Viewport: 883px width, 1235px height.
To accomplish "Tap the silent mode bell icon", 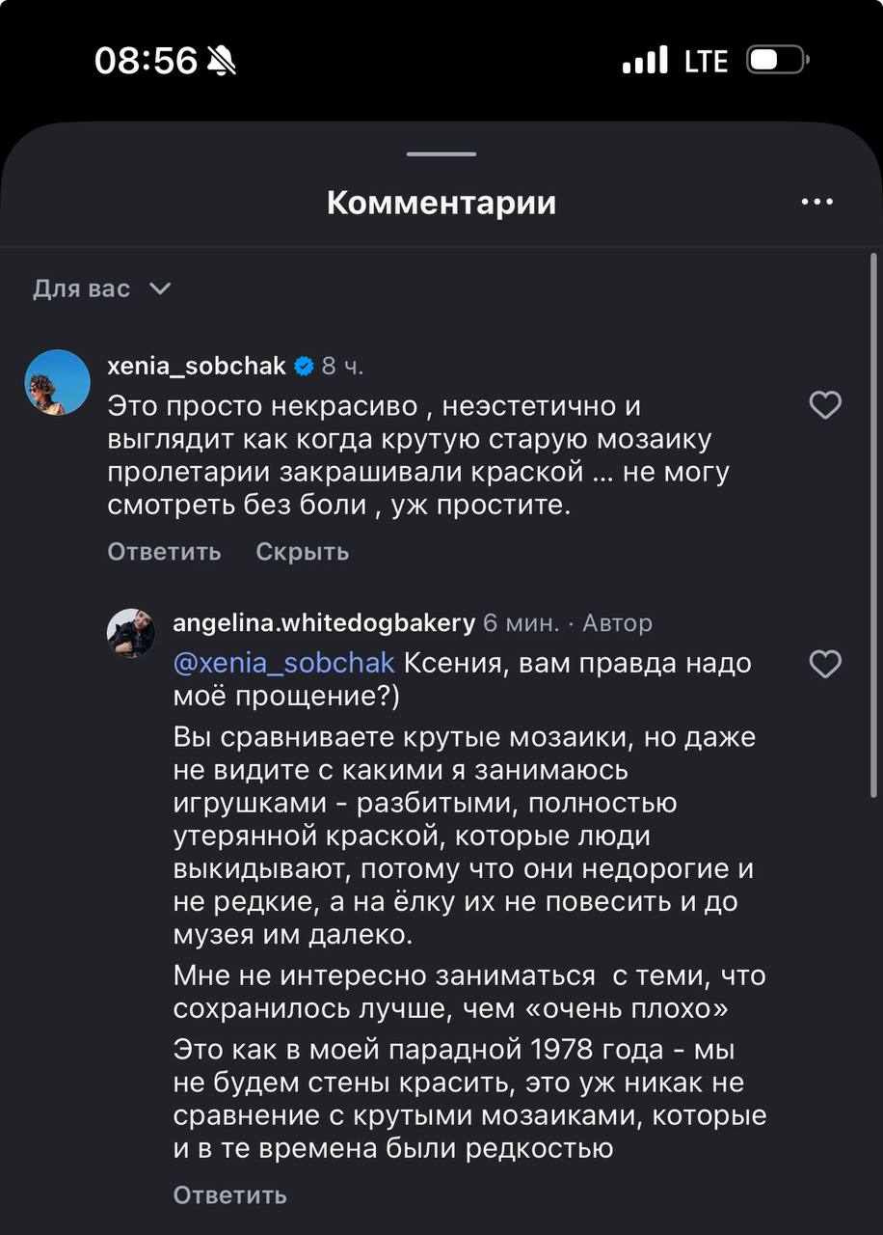I will click(222, 61).
